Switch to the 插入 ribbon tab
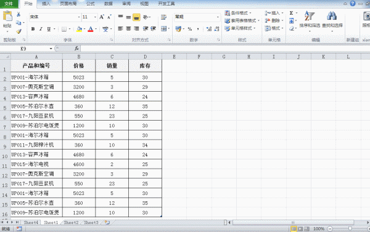The height and width of the screenshot is (232, 370). point(46,4)
